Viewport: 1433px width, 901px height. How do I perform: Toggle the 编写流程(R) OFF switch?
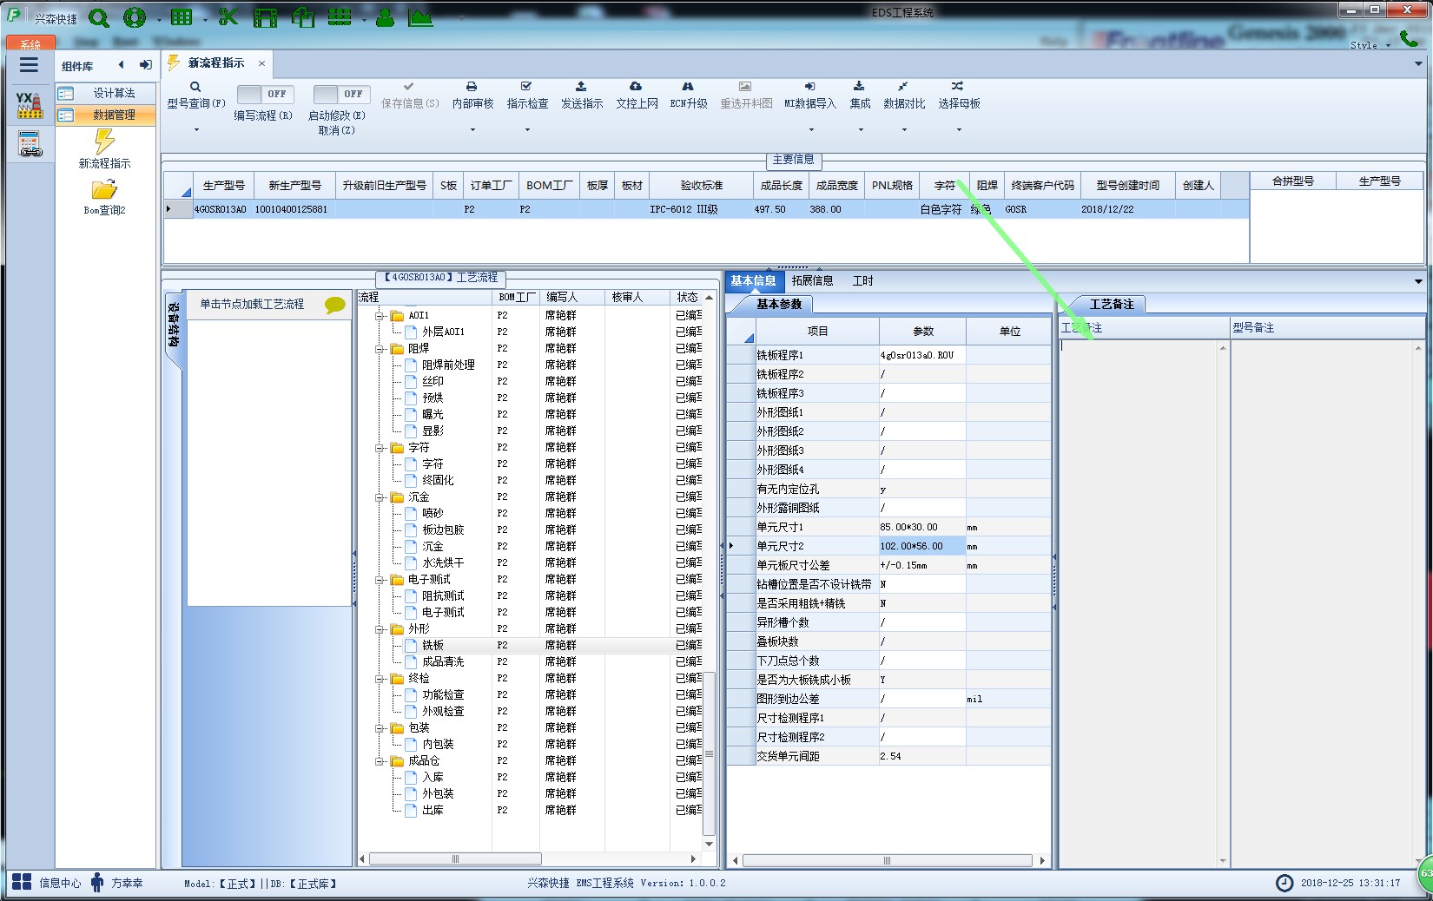(265, 94)
